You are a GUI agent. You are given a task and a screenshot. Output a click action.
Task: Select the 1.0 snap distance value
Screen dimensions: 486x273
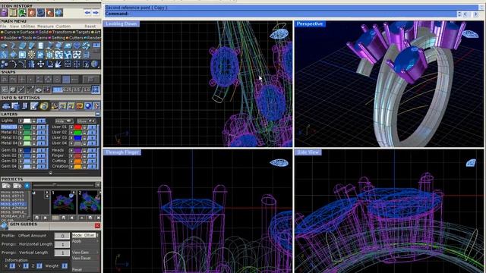86,89
